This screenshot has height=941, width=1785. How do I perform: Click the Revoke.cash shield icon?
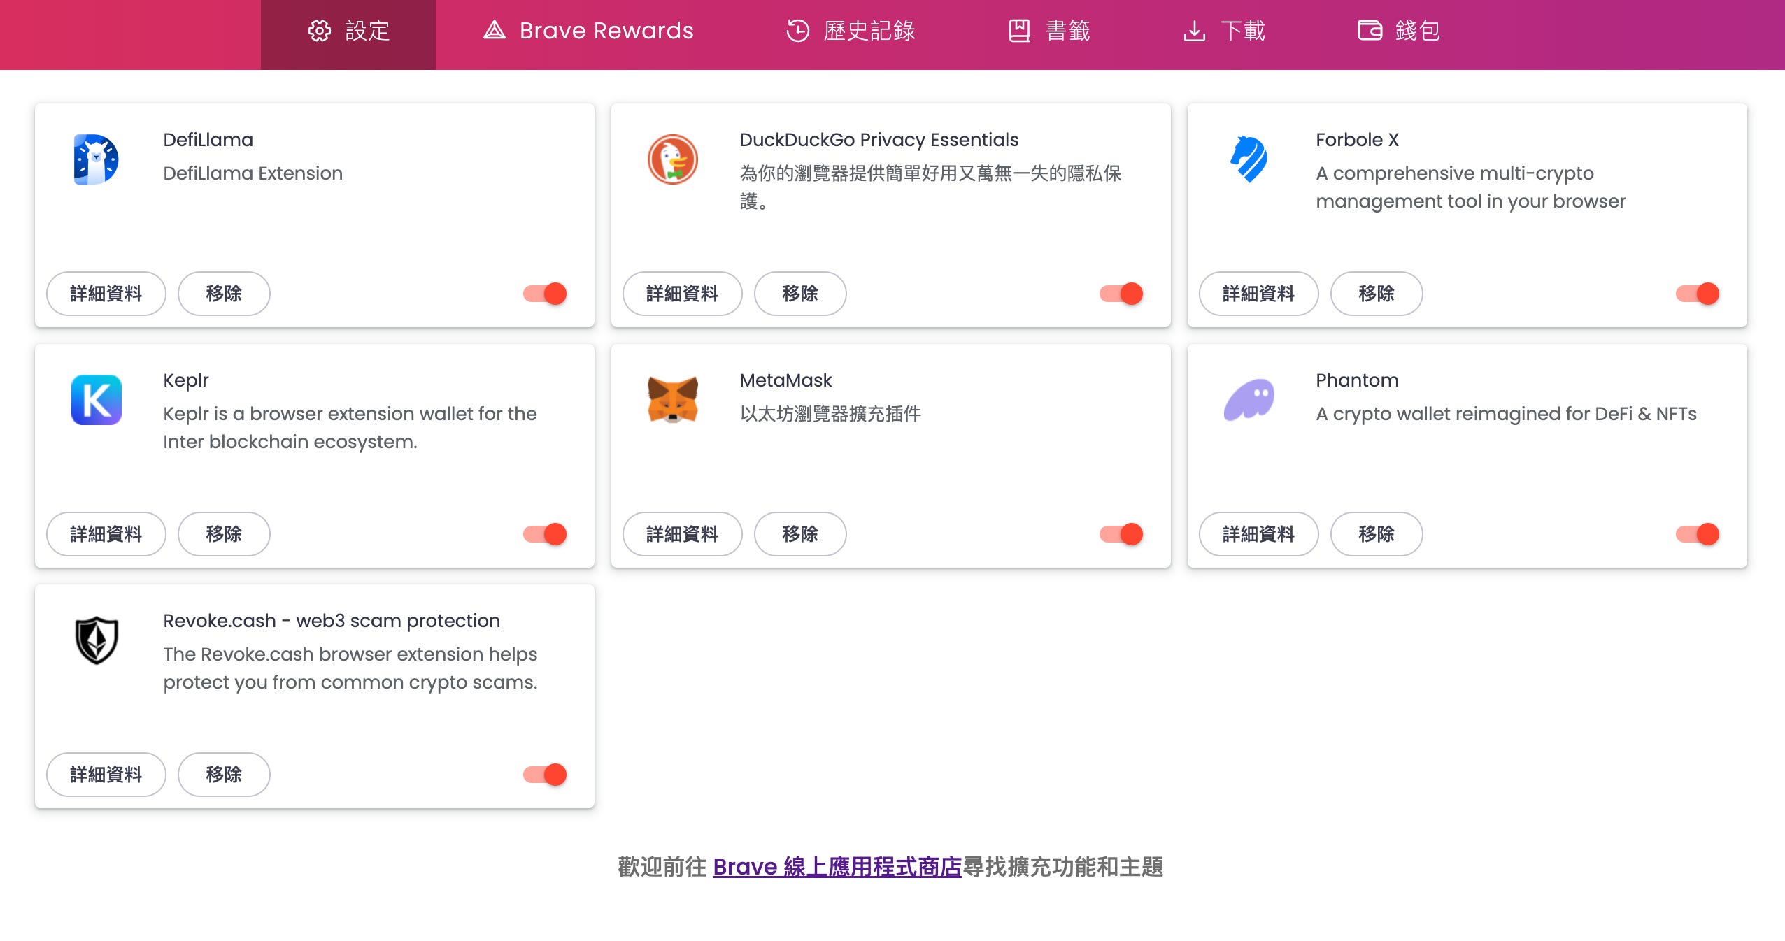tap(97, 640)
